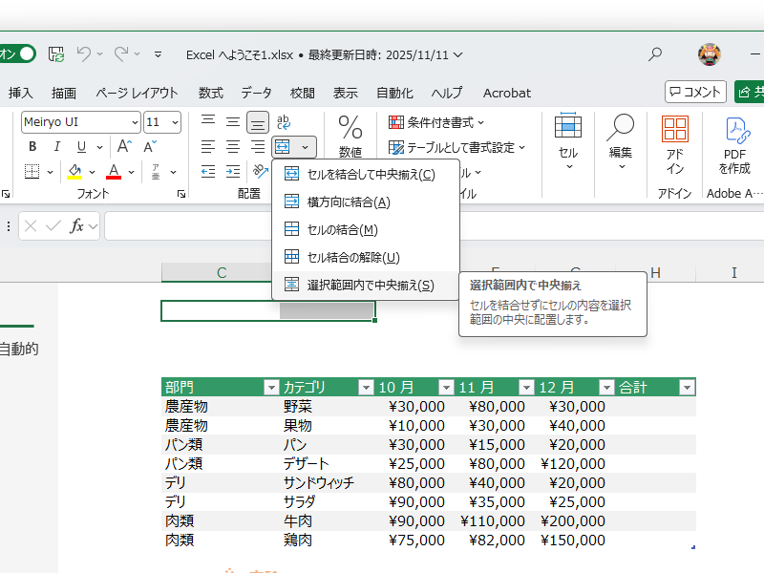Click the Middle Align icon
The image size is (764, 573).
pos(233,121)
